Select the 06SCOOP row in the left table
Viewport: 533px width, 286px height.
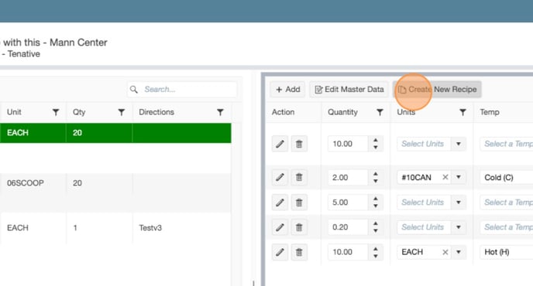115,183
